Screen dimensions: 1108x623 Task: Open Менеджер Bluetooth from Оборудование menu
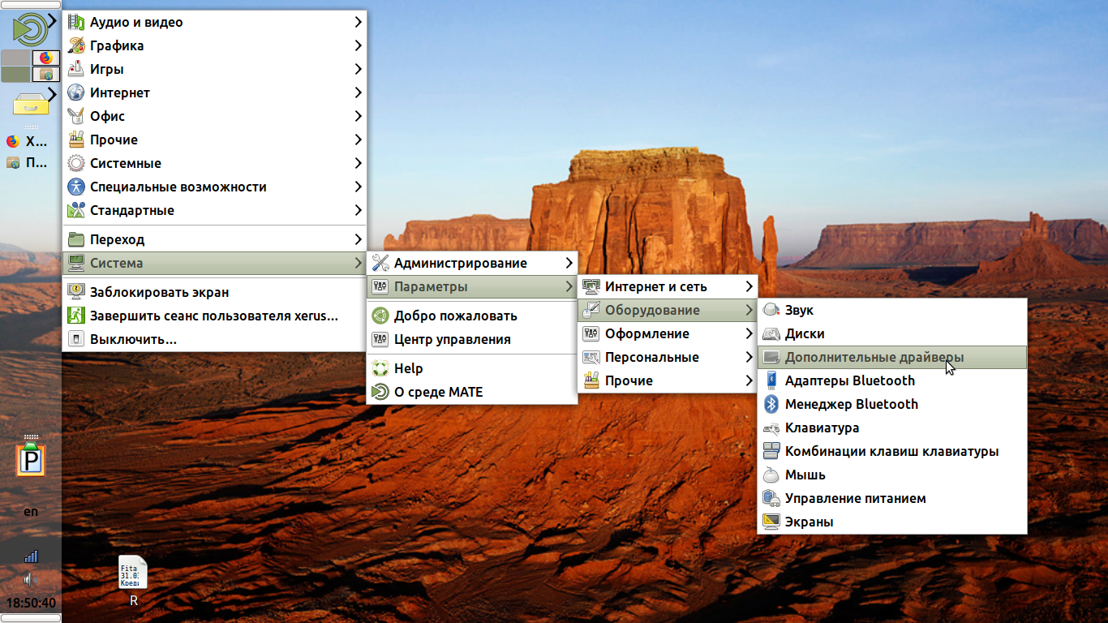[x=851, y=404]
